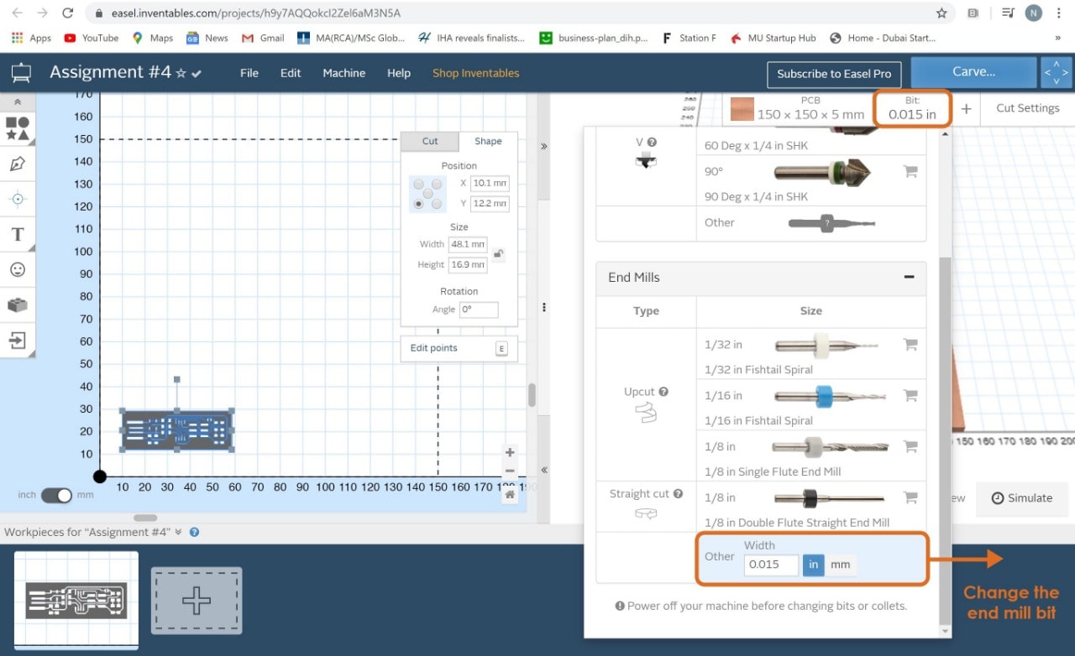Viewport: 1075px width, 656px height.
Task: Open the Shapes tool in left toolbar
Action: coord(18,128)
